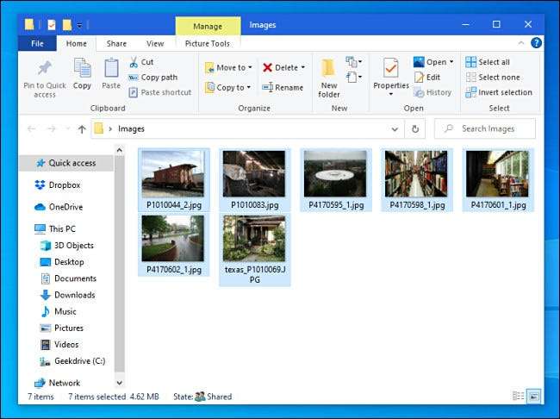Open the Delete dropdown arrow
Screen dimensions: 560x419
tap(303, 67)
